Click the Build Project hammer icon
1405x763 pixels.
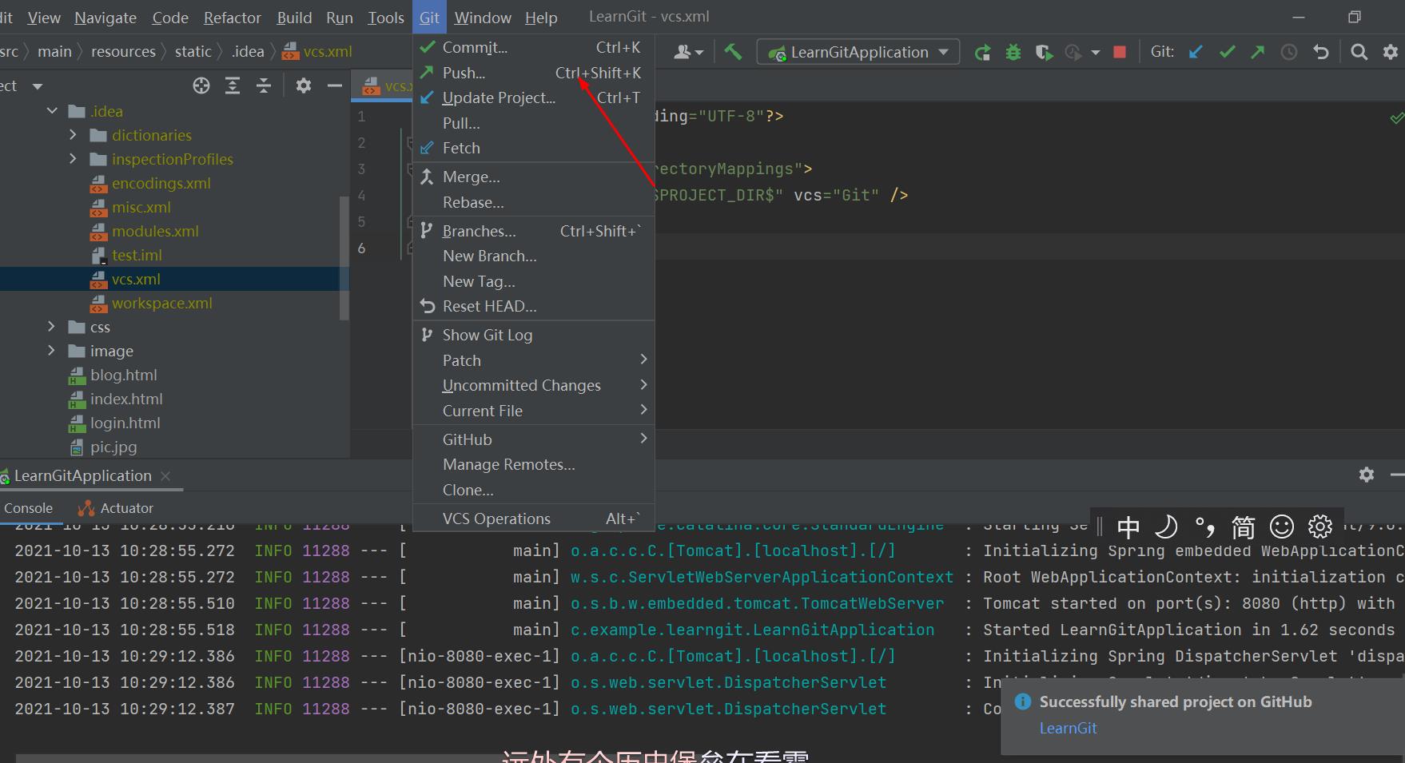pos(733,52)
